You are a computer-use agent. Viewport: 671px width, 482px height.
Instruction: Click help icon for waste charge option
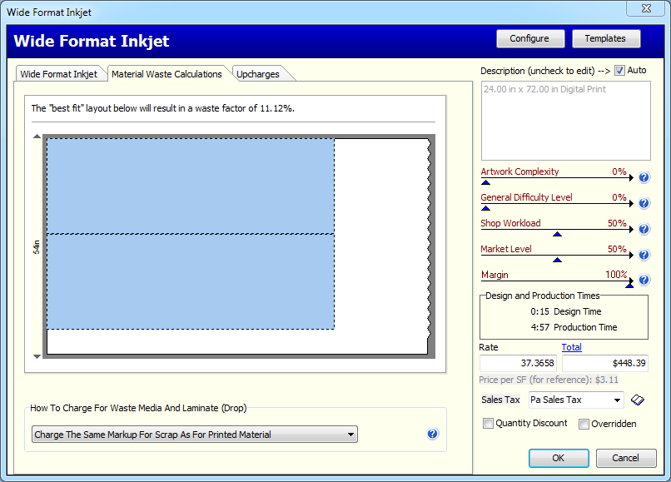click(x=432, y=434)
